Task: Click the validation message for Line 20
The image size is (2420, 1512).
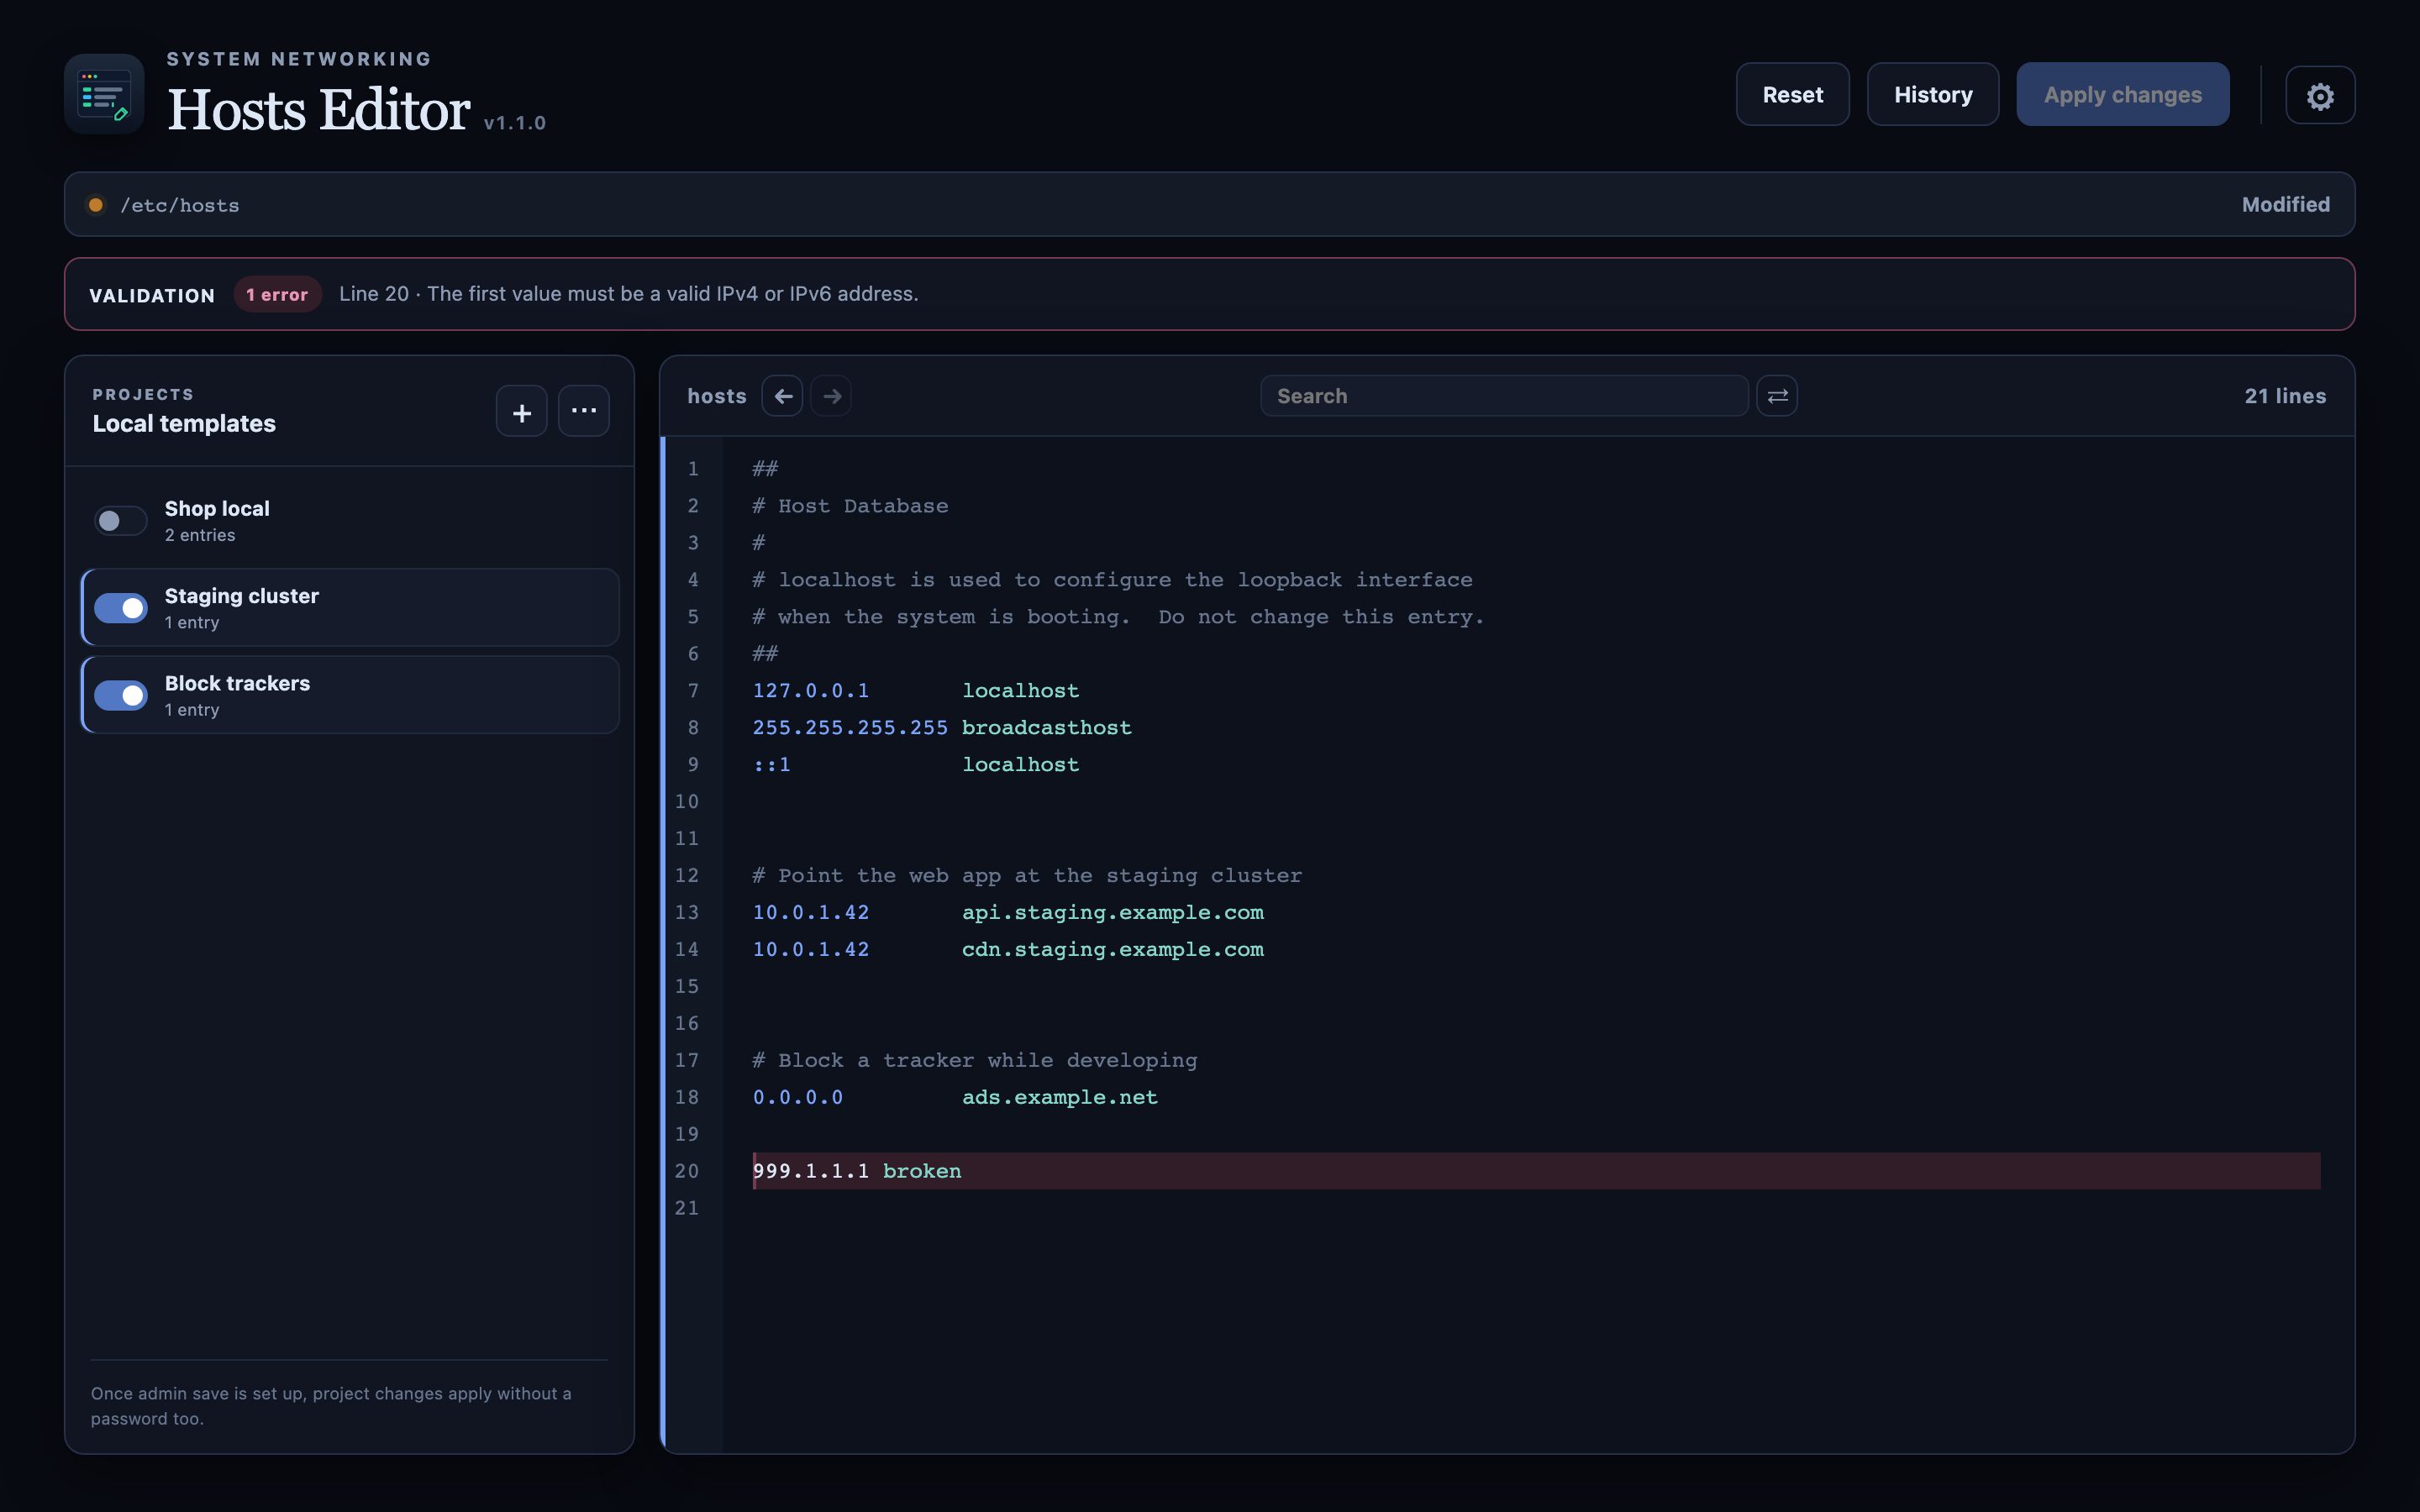Action: click(x=628, y=294)
